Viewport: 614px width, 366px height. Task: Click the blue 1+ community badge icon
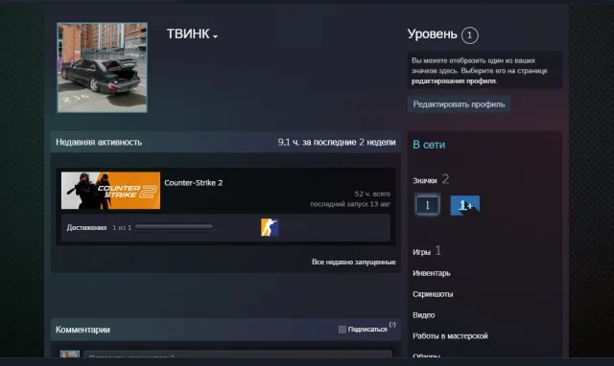[x=464, y=205]
